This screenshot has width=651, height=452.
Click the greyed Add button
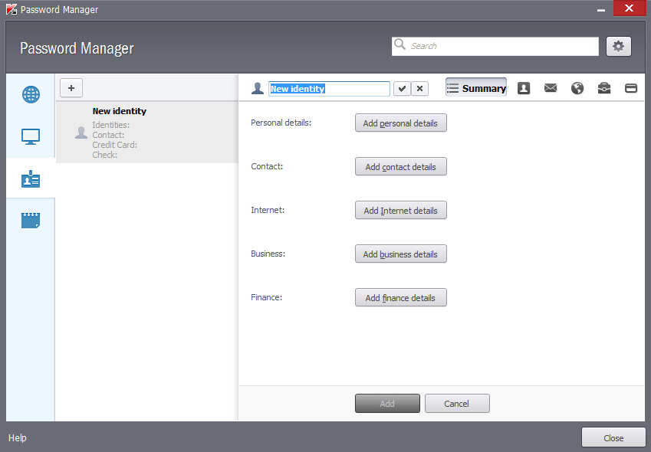pyautogui.click(x=387, y=404)
